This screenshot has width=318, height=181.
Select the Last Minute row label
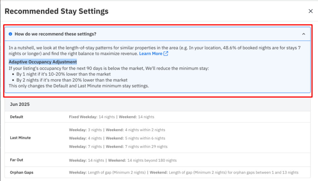point(20,138)
